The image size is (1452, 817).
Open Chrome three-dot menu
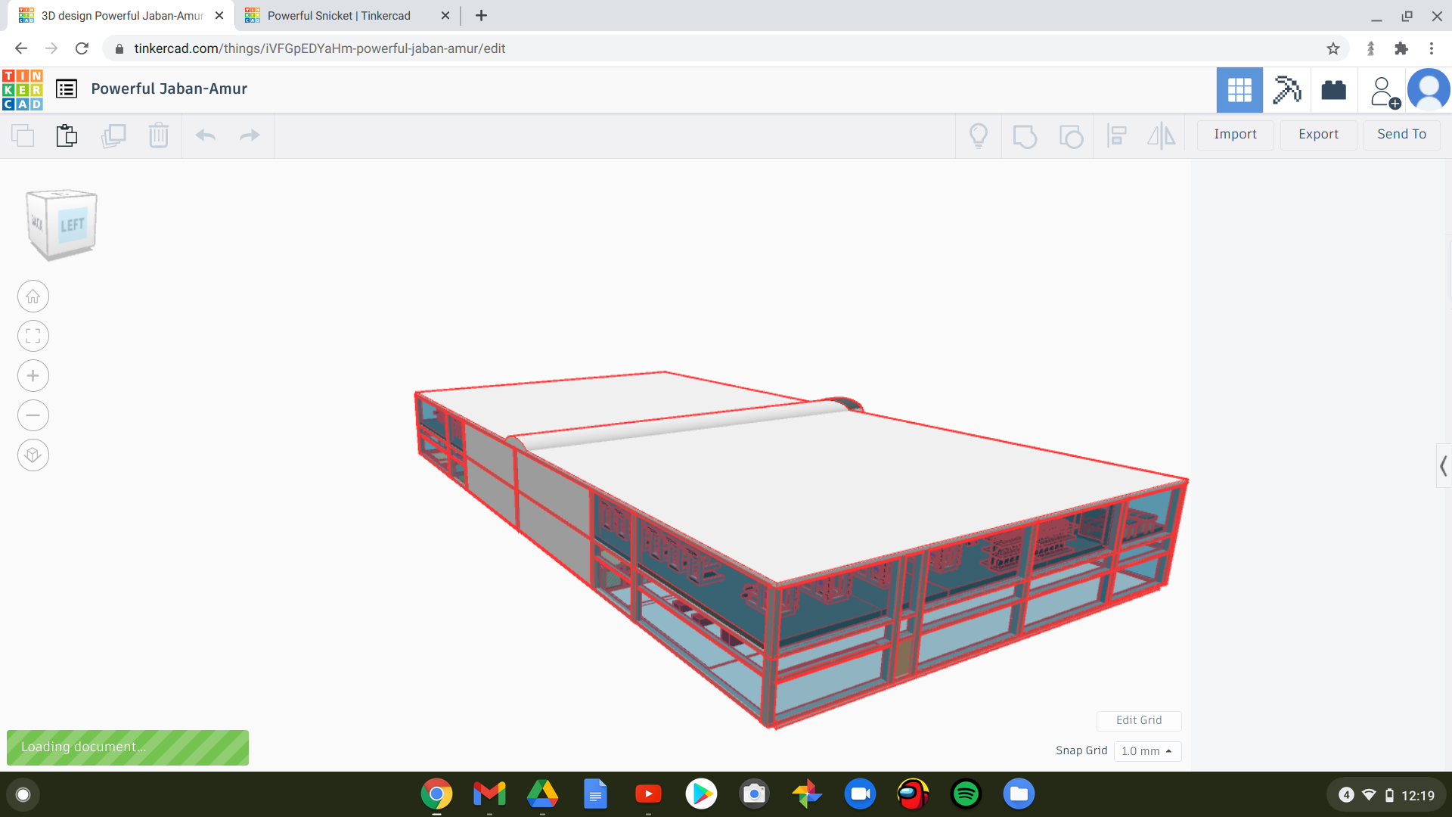coord(1432,48)
